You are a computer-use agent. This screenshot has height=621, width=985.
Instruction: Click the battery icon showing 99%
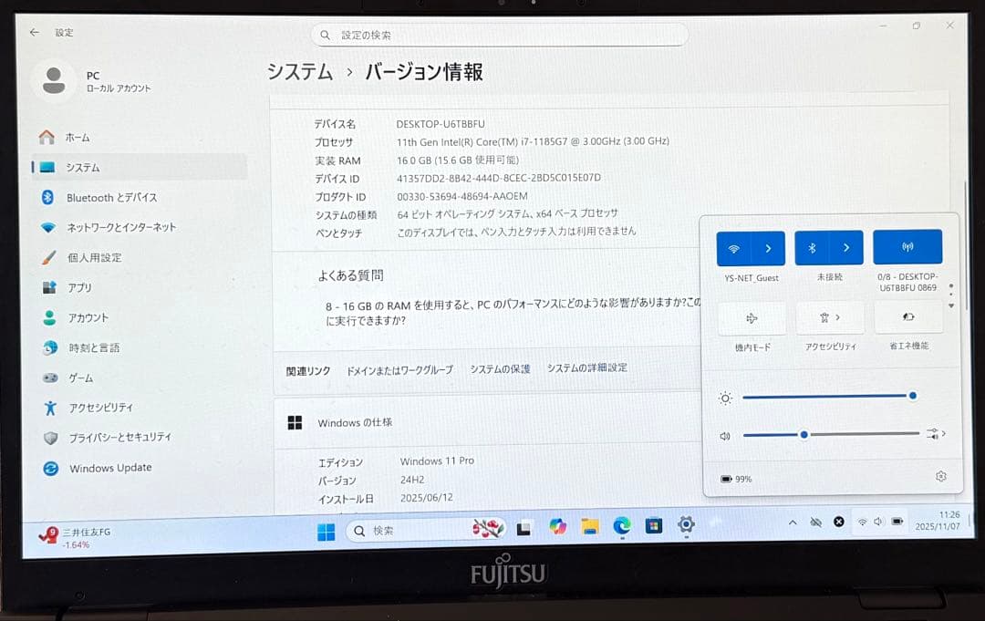point(729,478)
